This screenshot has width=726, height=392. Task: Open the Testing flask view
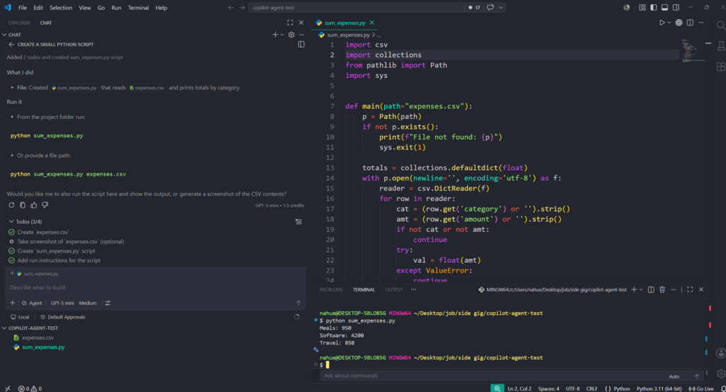(x=721, y=45)
